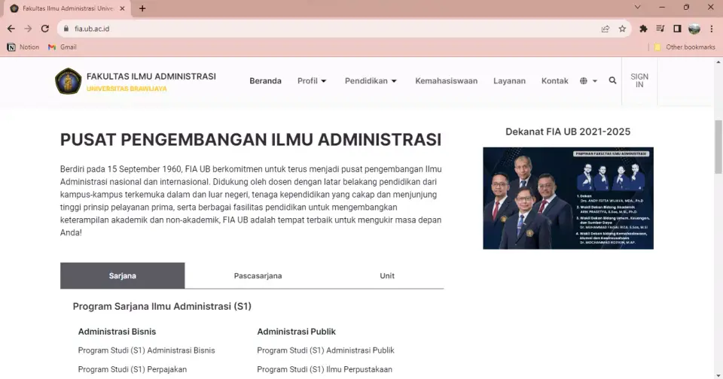This screenshot has width=723, height=379.
Task: Switch to the Unit tab
Action: click(x=387, y=275)
